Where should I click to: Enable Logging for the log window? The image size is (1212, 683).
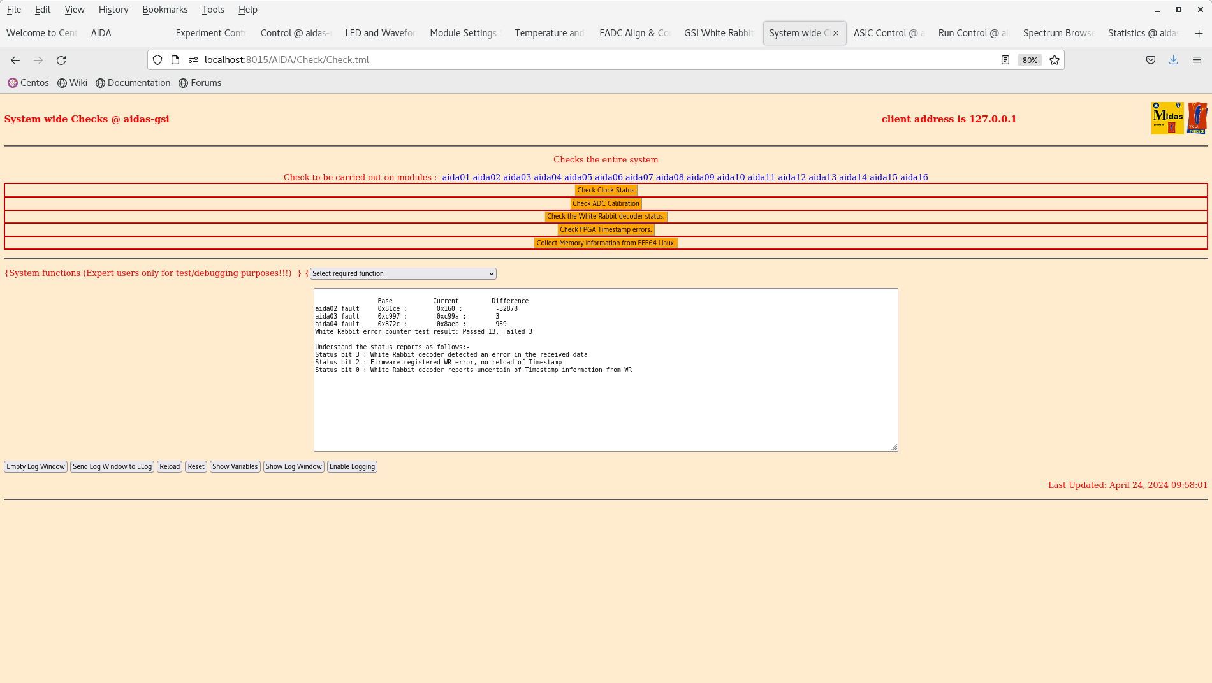(x=352, y=466)
